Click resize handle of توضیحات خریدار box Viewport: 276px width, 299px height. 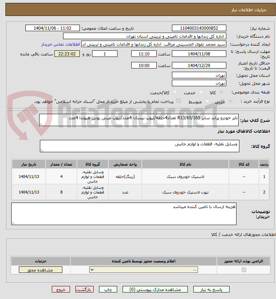(x=13, y=223)
